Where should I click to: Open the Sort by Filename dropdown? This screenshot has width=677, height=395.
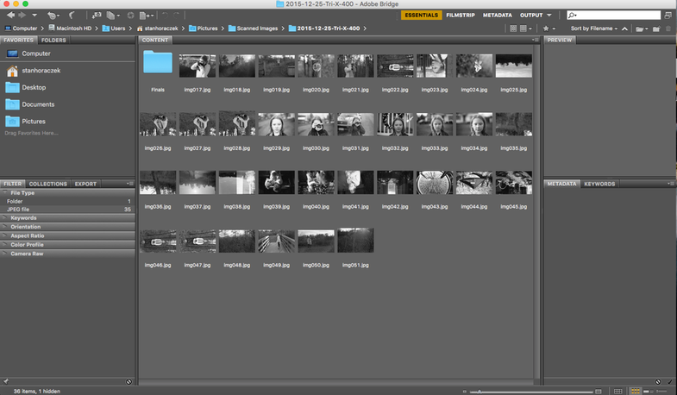593,28
